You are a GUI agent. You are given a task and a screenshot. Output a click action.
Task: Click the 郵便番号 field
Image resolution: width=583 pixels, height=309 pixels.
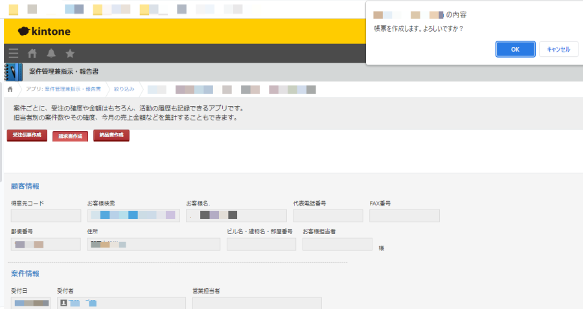coord(46,244)
